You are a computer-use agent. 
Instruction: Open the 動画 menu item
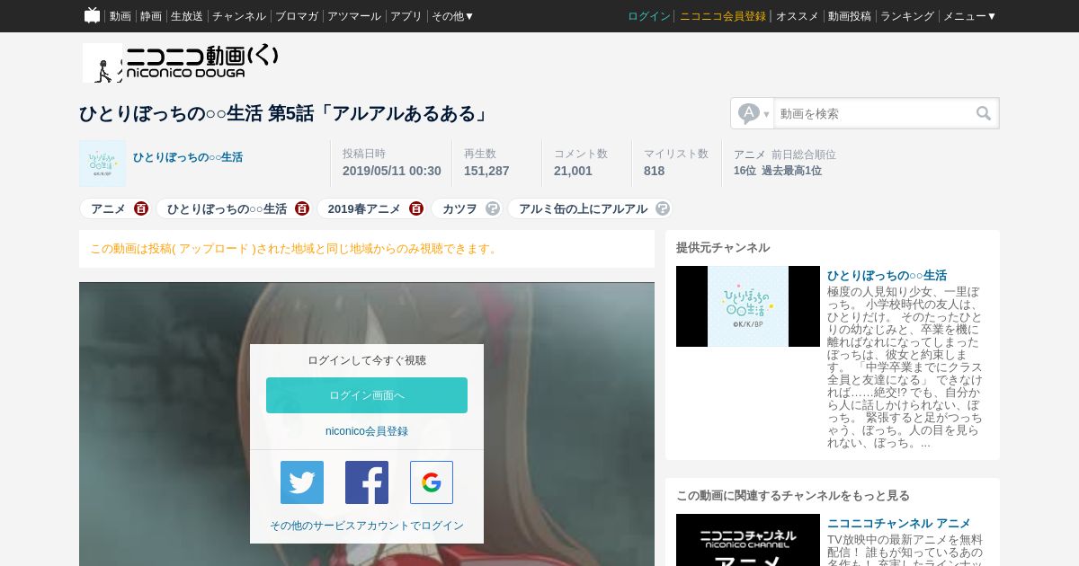coord(120,16)
